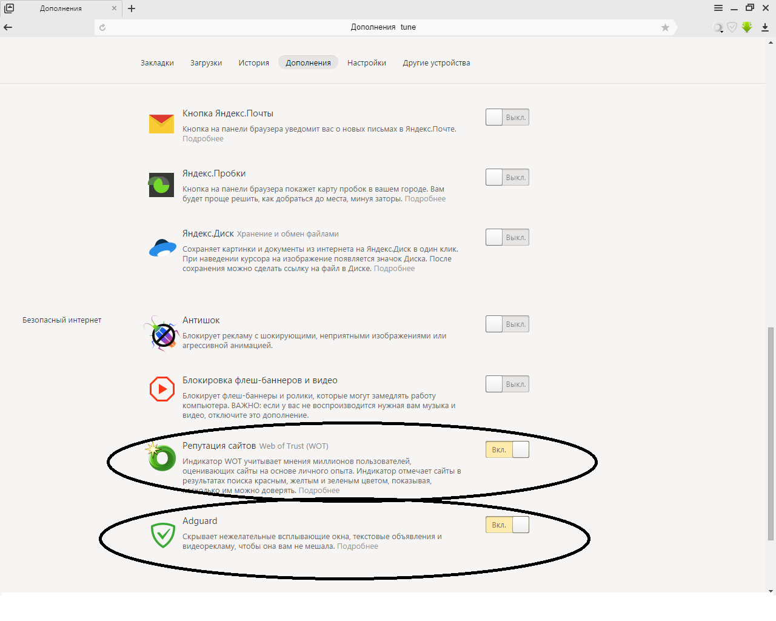The height and width of the screenshot is (621, 776).
Task: Disable the Репутация сайтов toggle
Action: pos(507,449)
